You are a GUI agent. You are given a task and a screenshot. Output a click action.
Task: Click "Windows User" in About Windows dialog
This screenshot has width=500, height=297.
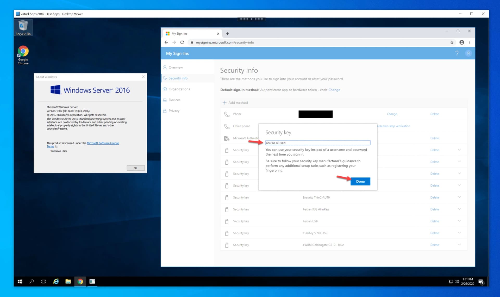point(59,151)
